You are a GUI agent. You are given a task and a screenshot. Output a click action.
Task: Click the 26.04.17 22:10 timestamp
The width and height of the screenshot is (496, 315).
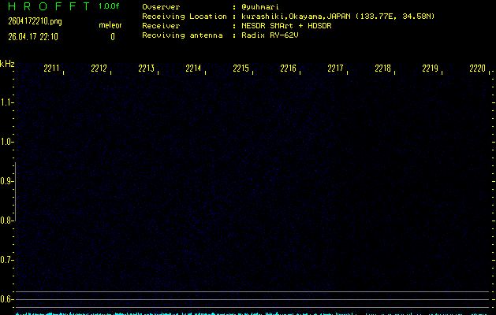coord(33,37)
